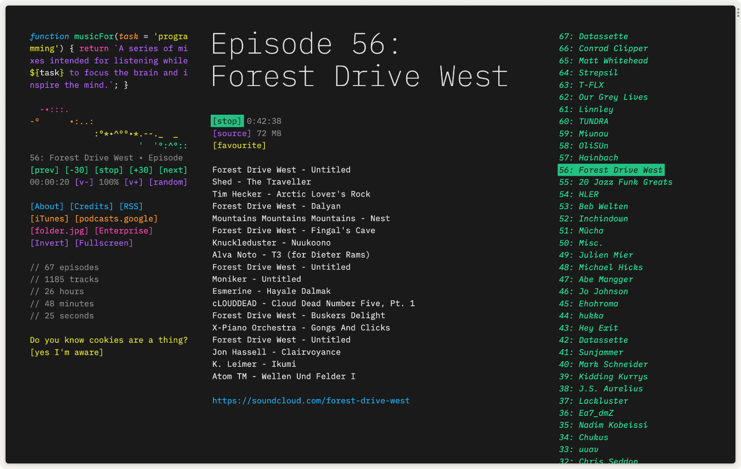741x469 pixels.
Task: Rewind with the [-30] control
Action: point(76,170)
